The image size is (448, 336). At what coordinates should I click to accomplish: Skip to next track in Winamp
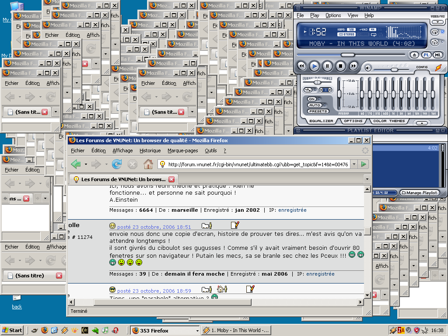point(353,66)
